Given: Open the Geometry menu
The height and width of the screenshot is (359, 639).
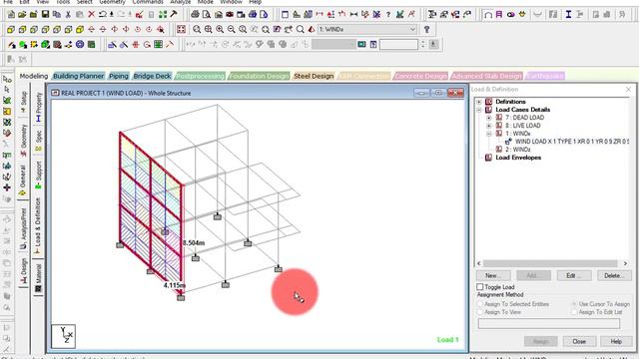Looking at the screenshot, I should pyautogui.click(x=112, y=2).
